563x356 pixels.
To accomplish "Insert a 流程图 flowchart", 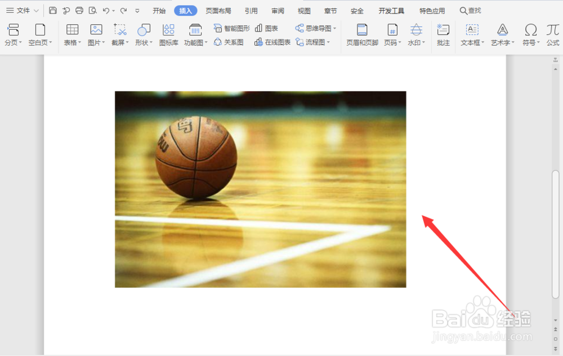I will pos(314,42).
